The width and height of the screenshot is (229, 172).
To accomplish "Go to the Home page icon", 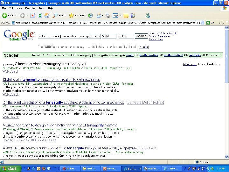I will click(47, 15).
